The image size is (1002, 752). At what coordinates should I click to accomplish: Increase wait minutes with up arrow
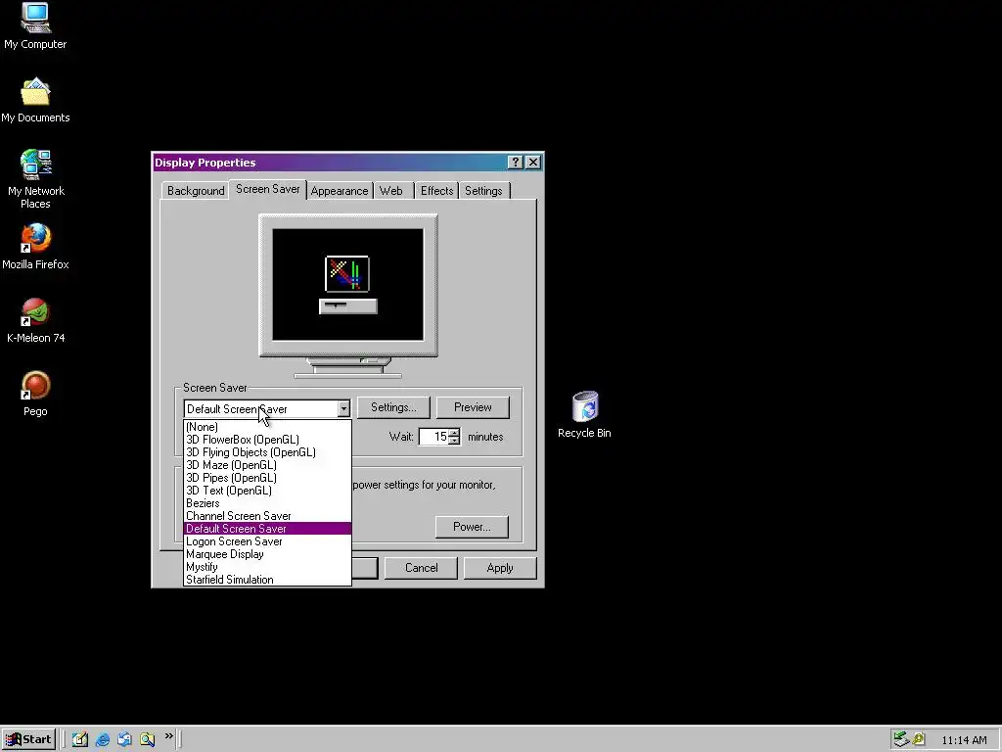(454, 433)
